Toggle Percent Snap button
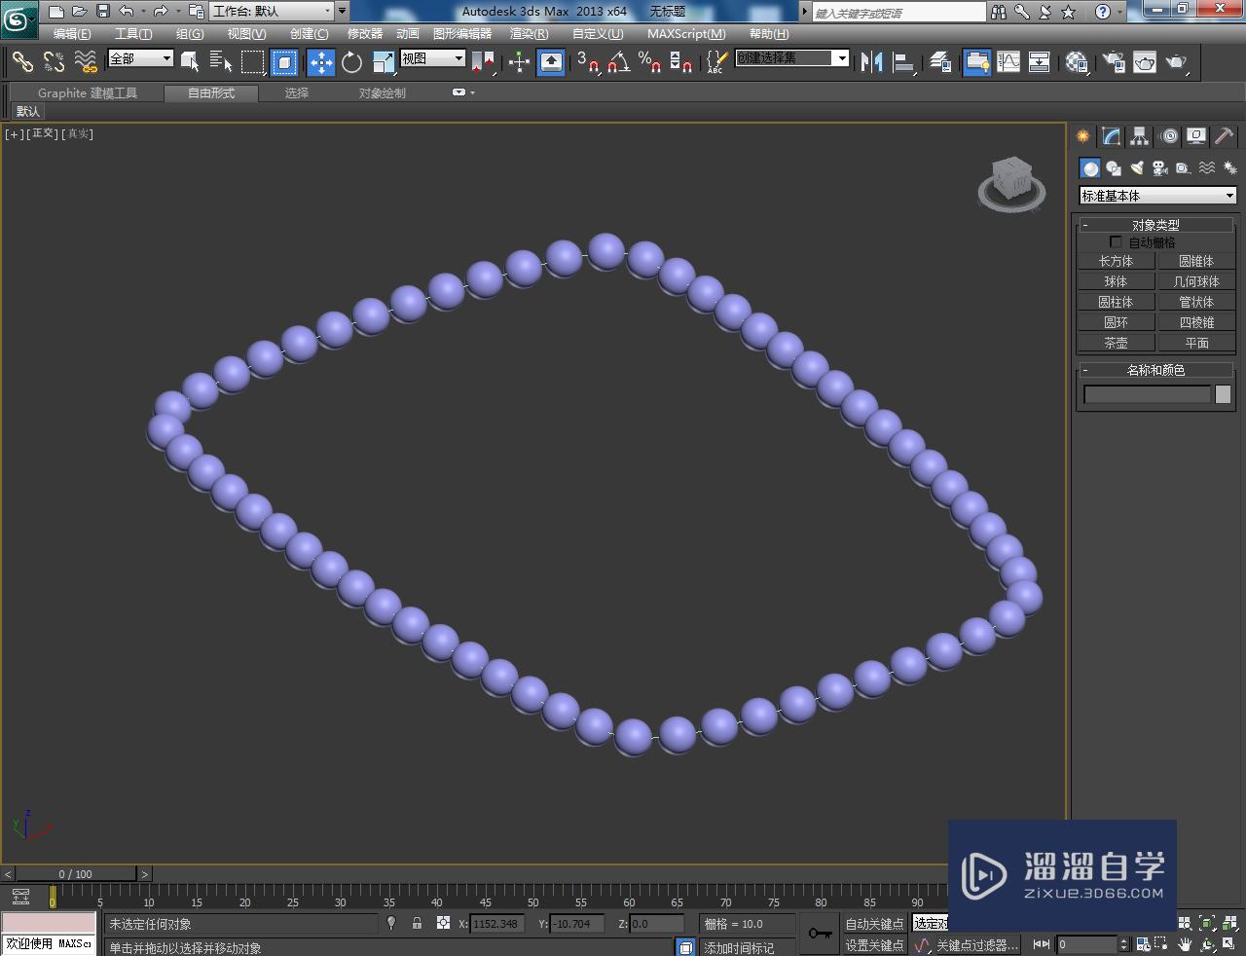The width and height of the screenshot is (1246, 956). (649, 62)
